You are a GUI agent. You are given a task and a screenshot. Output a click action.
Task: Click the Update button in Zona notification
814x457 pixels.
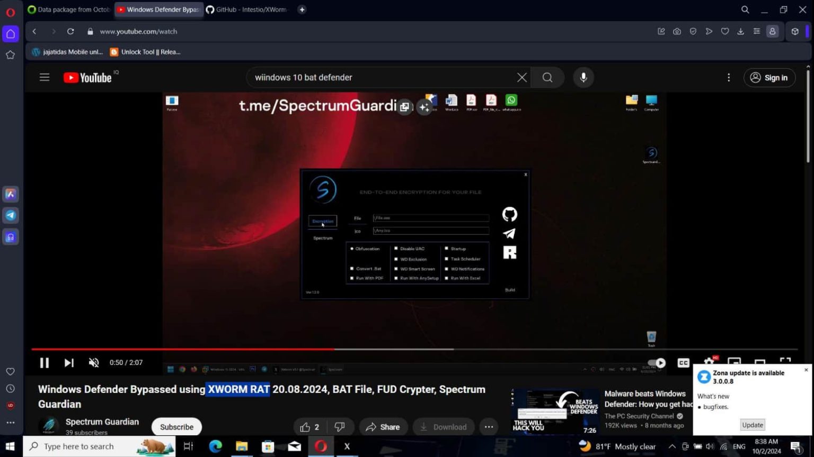coord(752,425)
